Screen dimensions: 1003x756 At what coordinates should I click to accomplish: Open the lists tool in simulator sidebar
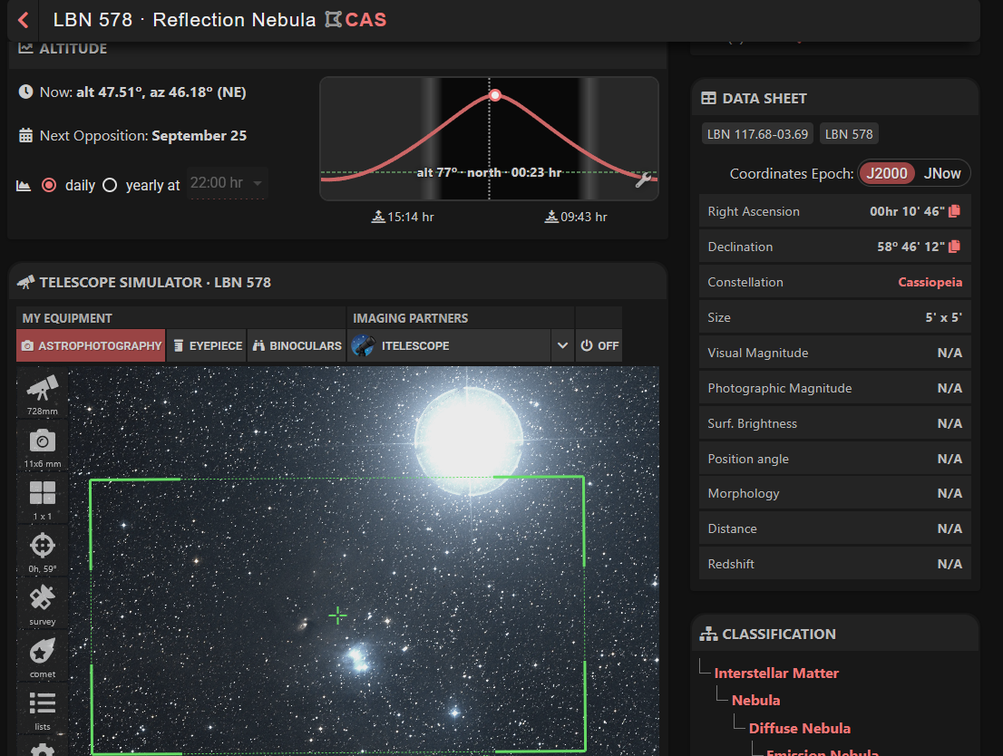43,709
